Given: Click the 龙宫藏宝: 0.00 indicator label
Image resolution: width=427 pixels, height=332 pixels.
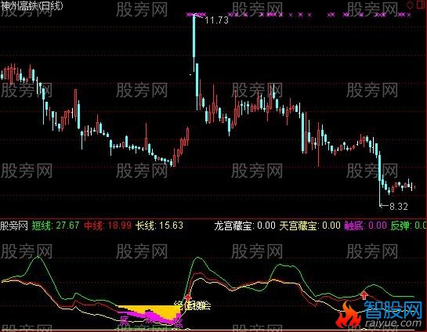Looking at the screenshot, I should pyautogui.click(x=244, y=226).
